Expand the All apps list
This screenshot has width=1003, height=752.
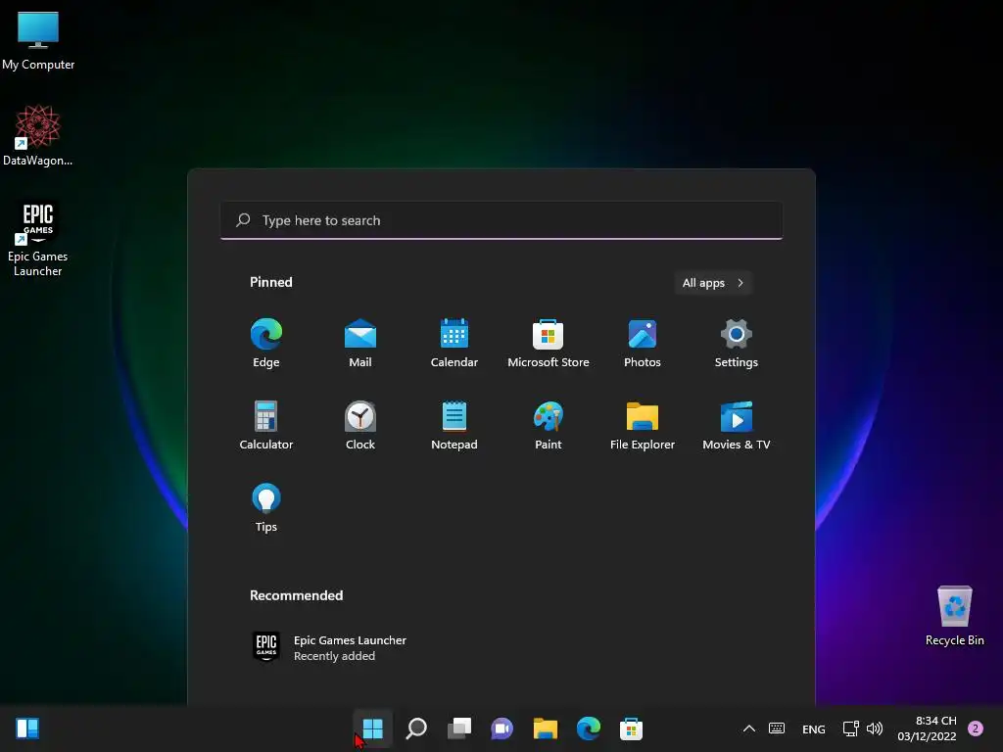click(x=713, y=283)
